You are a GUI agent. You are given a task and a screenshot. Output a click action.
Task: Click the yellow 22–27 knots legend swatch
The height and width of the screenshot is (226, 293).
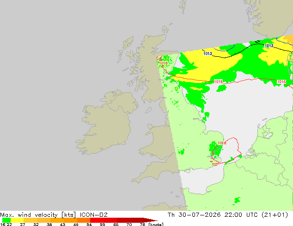(17, 220)
